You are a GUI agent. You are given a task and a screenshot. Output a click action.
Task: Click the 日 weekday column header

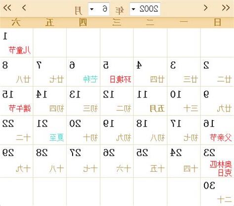coord(217,22)
